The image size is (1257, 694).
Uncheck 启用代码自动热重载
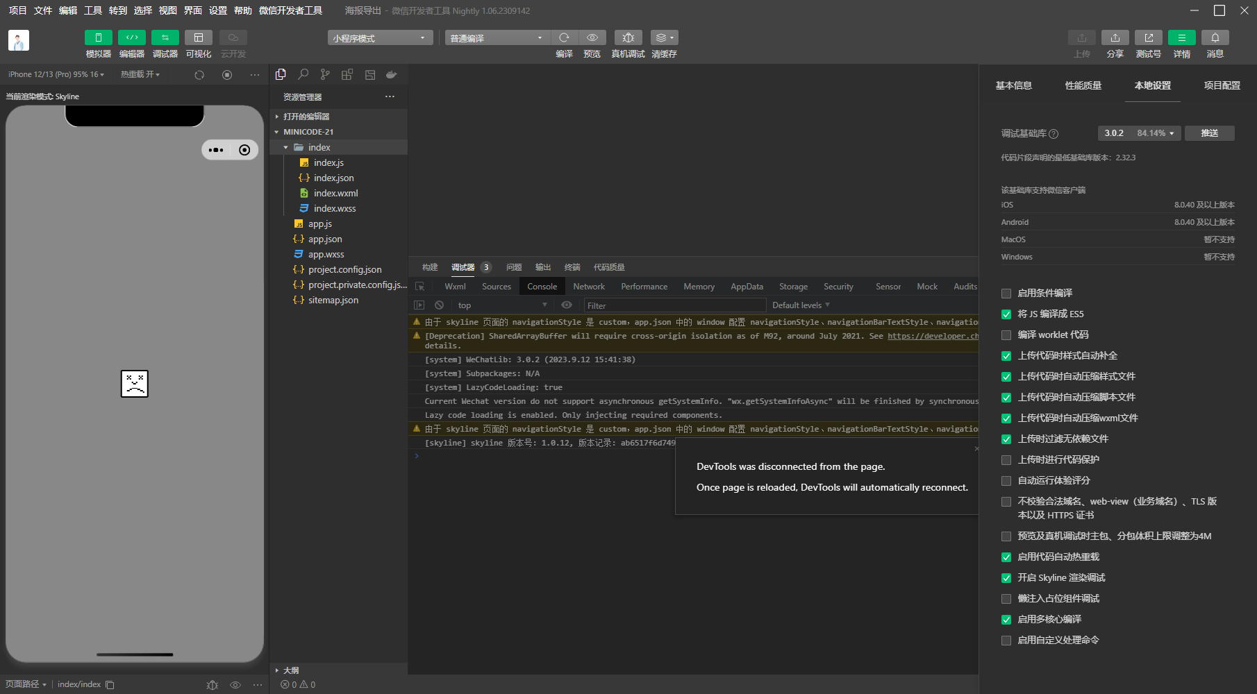pyautogui.click(x=1006, y=557)
